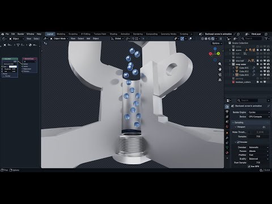The width and height of the screenshot is (272, 204).
Task: Open the outliner display mode dropdown
Action: (x=235, y=39)
